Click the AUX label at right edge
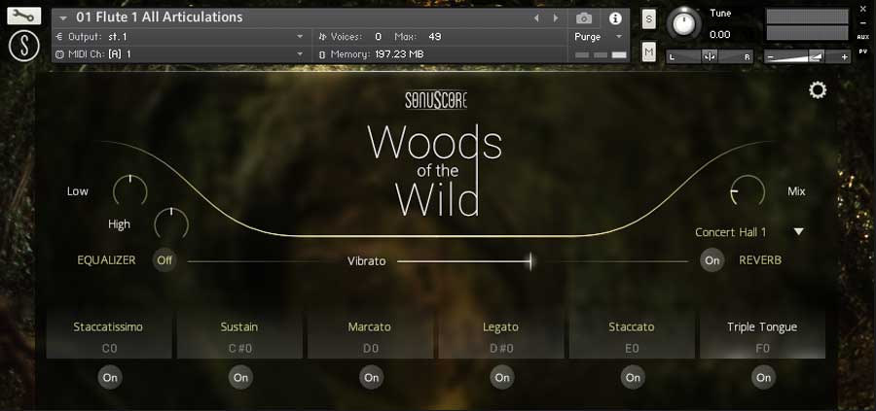The width and height of the screenshot is (876, 411). point(863,37)
